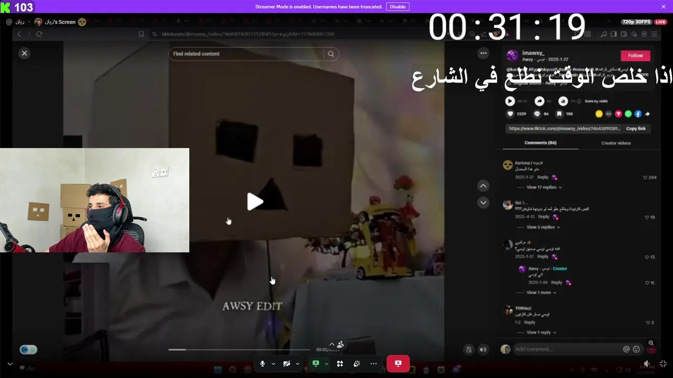
Task: Click the Copy link button
Action: click(x=636, y=129)
